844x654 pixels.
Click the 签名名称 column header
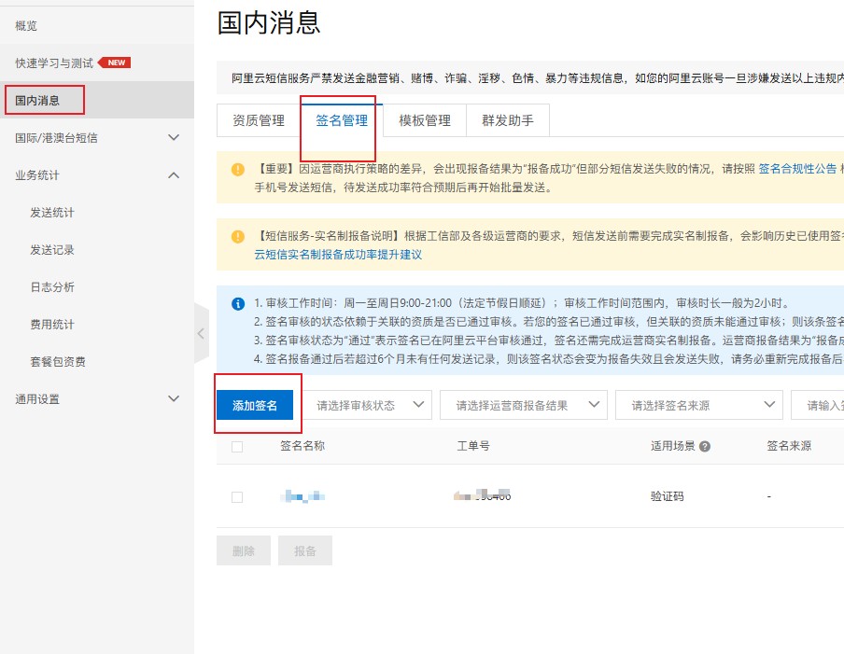click(x=302, y=446)
